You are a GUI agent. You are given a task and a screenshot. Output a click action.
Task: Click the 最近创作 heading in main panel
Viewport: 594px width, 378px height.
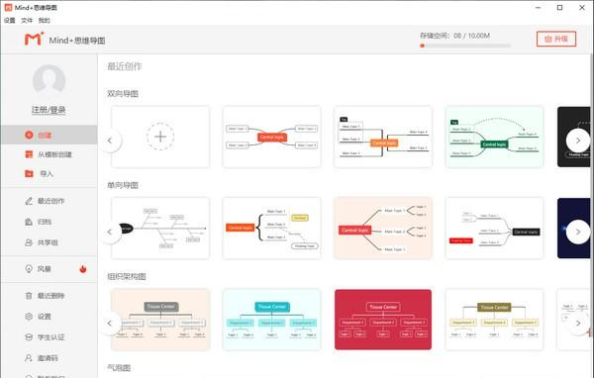coord(125,66)
